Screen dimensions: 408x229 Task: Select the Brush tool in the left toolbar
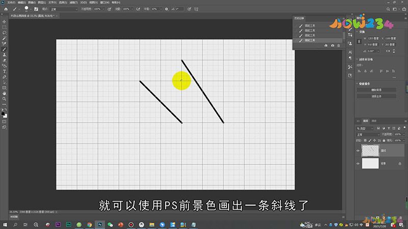coord(4,49)
